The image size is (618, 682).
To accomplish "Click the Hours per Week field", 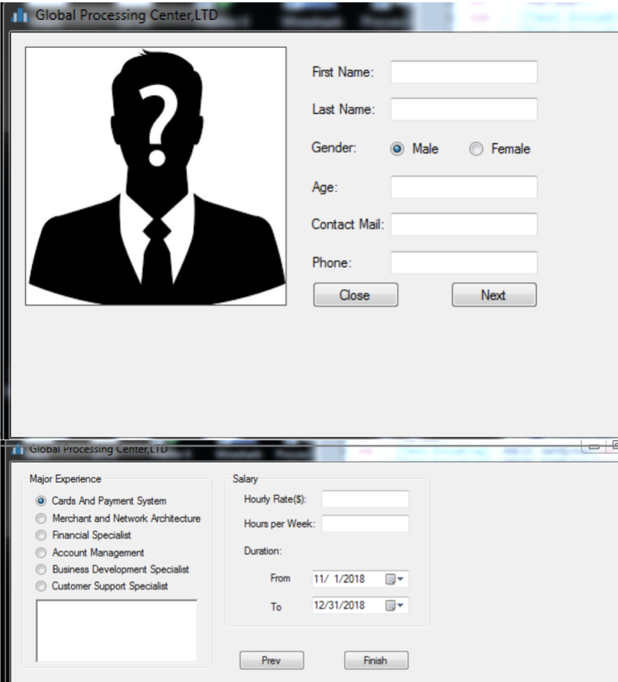I will pyautogui.click(x=365, y=524).
